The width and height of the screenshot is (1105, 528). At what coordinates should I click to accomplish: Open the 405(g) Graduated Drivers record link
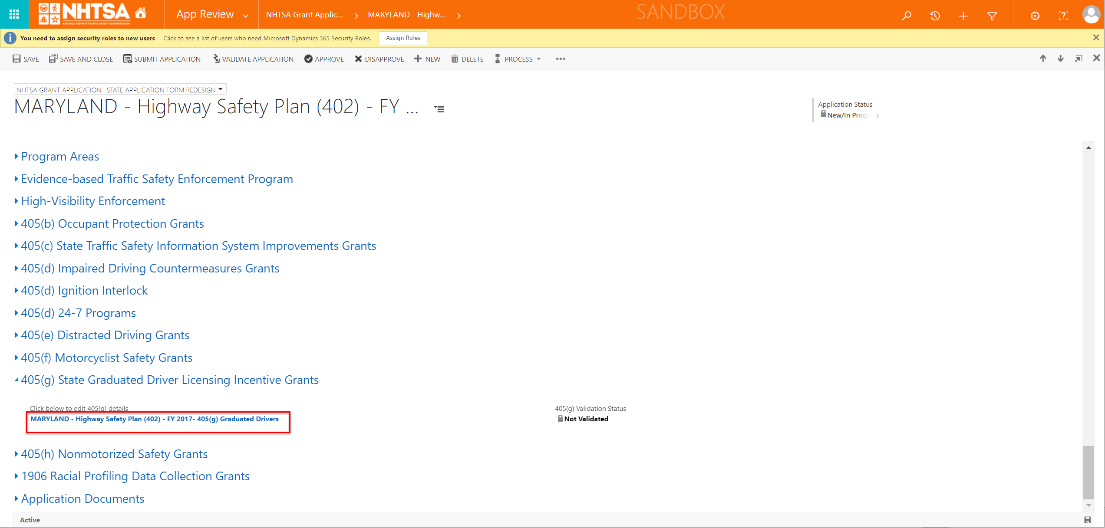(x=154, y=419)
